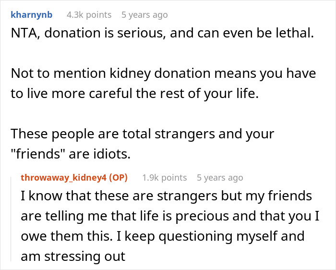The image size is (336, 270).
Task: Click the "am stressing out" line
Action: click(x=73, y=256)
